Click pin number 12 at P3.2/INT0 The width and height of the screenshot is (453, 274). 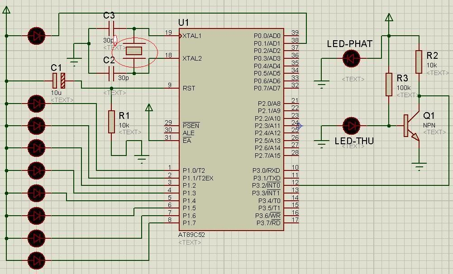pyautogui.click(x=295, y=182)
